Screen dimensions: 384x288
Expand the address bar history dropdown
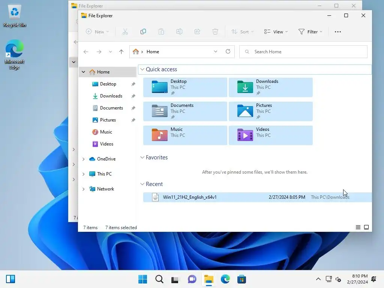(x=216, y=51)
